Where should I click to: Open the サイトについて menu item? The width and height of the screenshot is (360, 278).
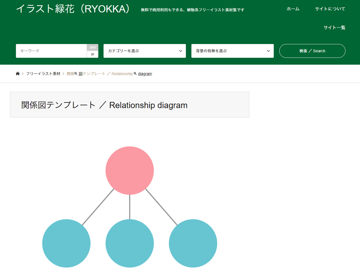tap(330, 9)
